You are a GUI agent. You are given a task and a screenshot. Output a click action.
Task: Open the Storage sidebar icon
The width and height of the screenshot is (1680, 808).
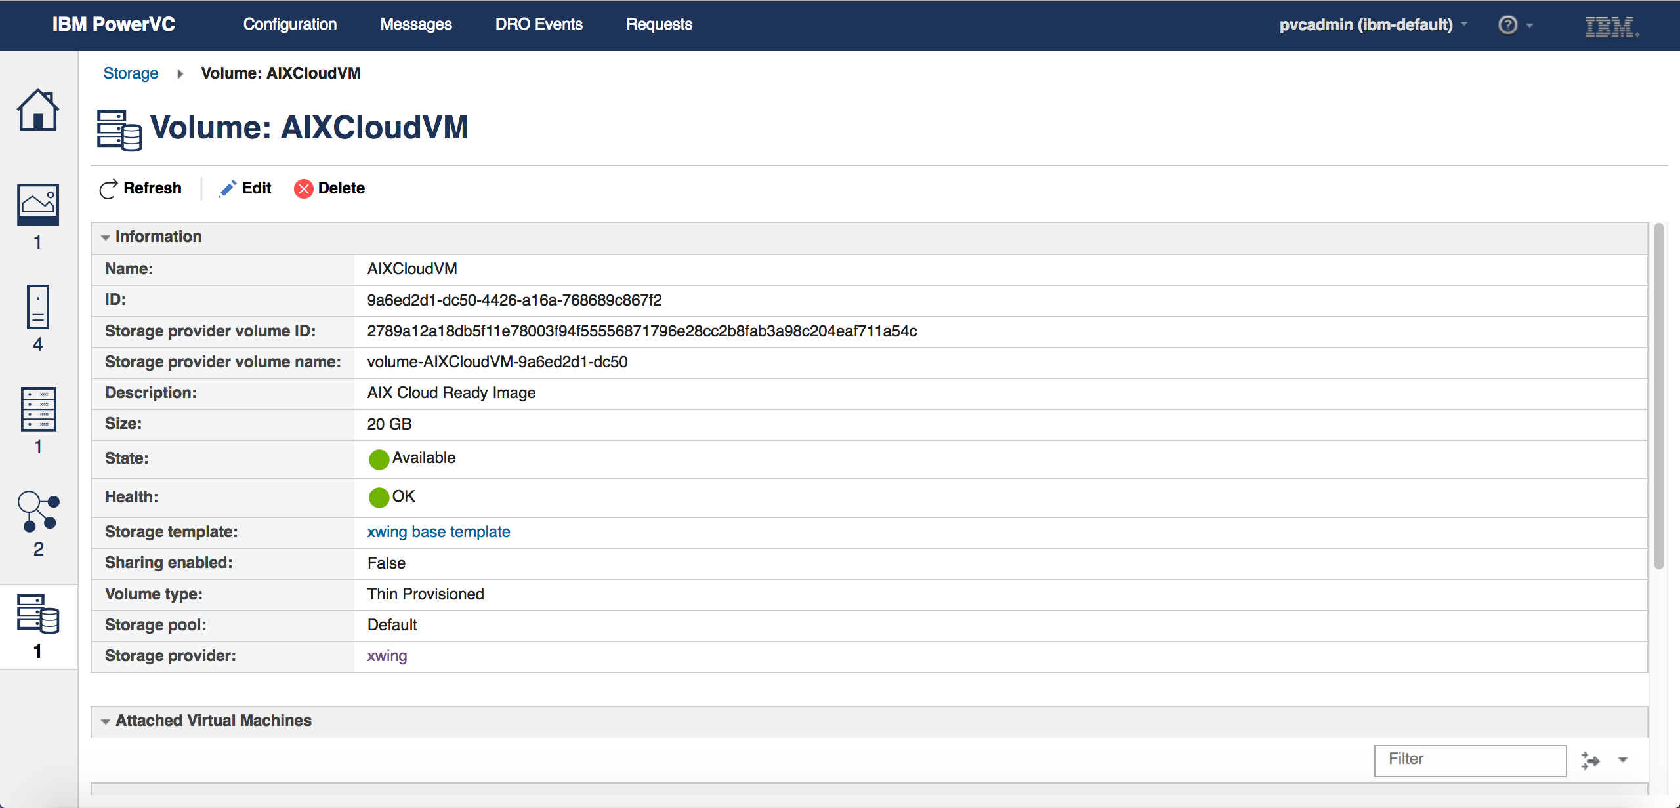(38, 614)
